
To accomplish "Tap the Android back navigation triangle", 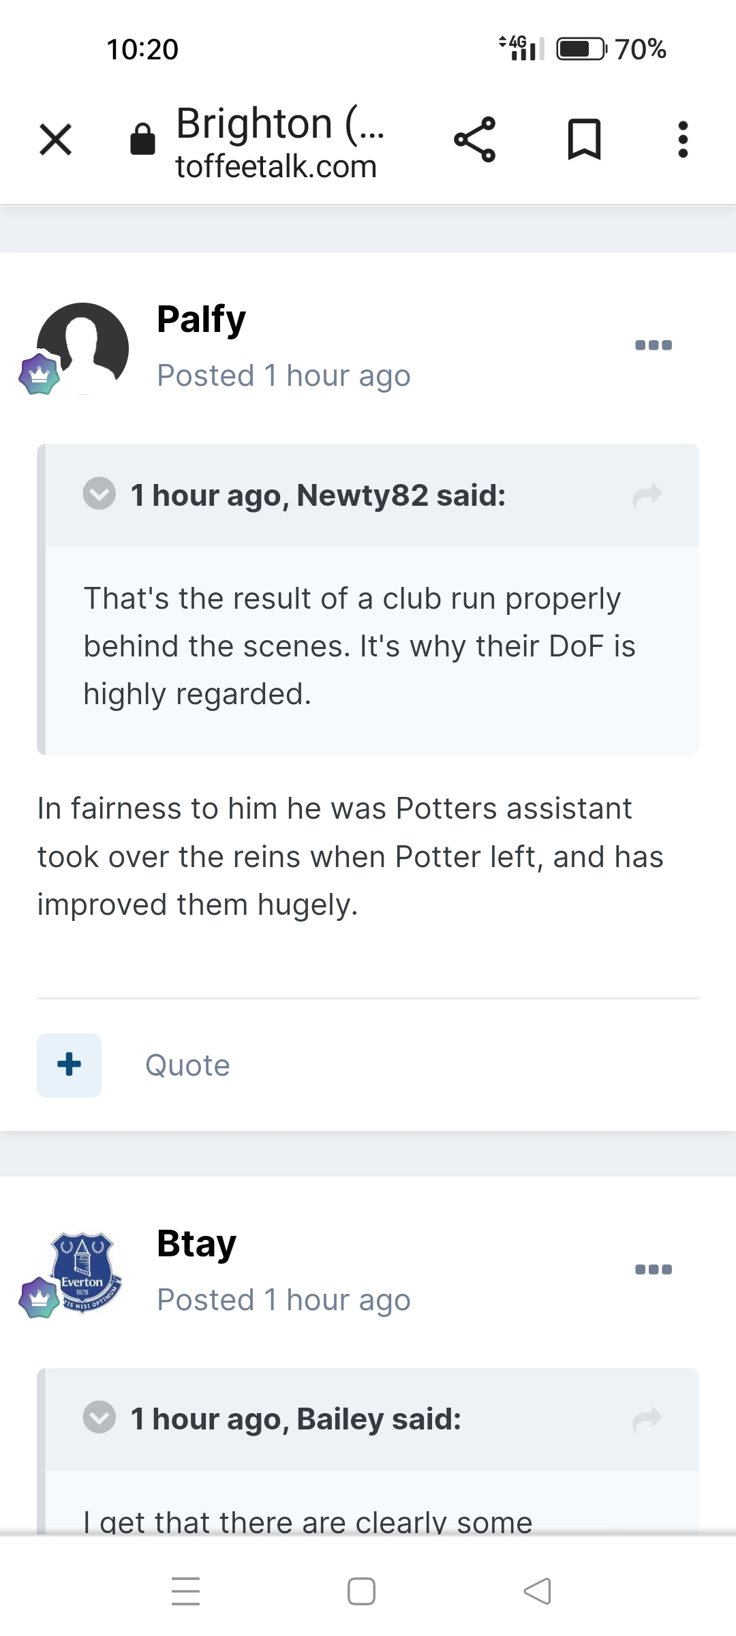I will (537, 1592).
